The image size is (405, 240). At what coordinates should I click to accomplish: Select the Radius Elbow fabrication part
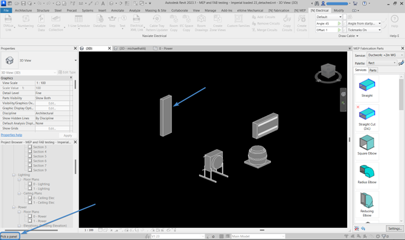(367, 174)
